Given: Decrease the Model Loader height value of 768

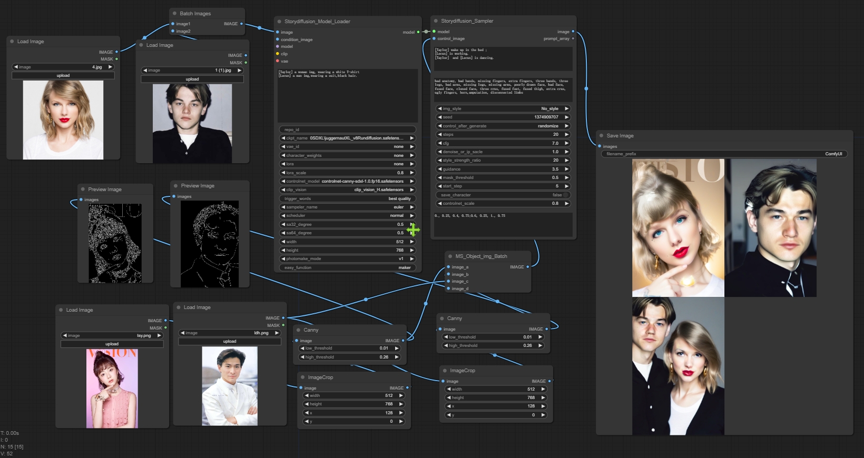Looking at the screenshot, I should [x=283, y=250].
